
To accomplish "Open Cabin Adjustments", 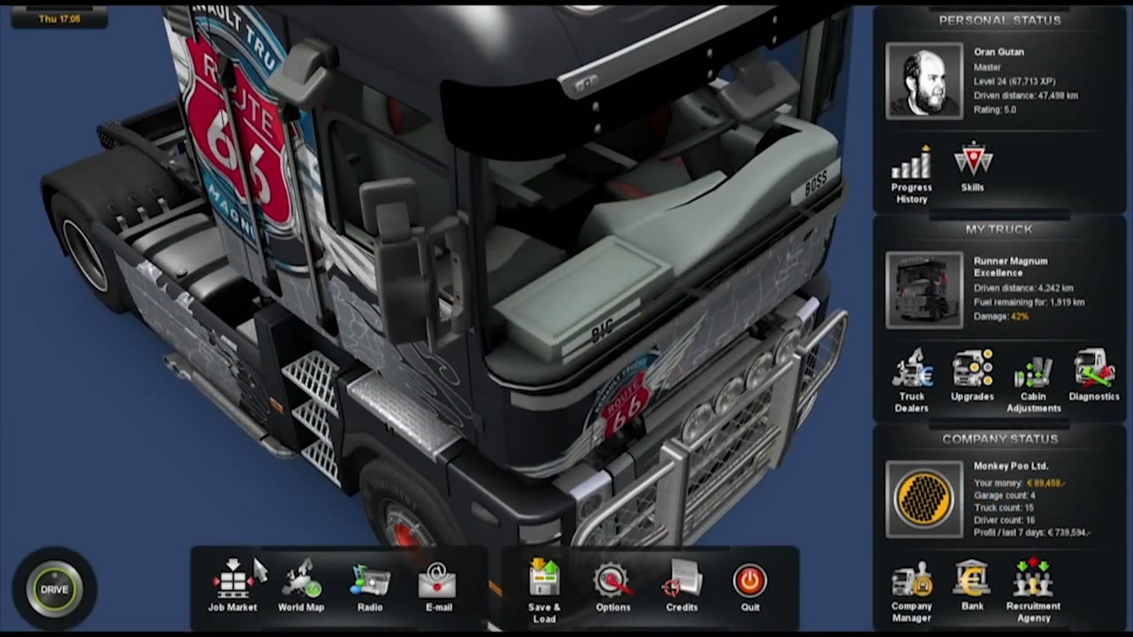I will 1032,373.
